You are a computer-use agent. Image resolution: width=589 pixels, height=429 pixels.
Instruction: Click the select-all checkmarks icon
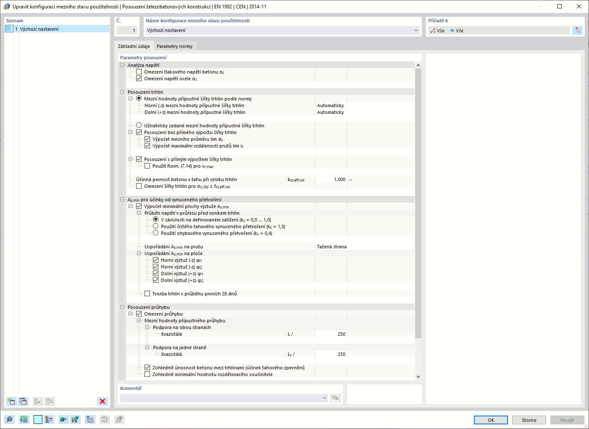pos(37,401)
